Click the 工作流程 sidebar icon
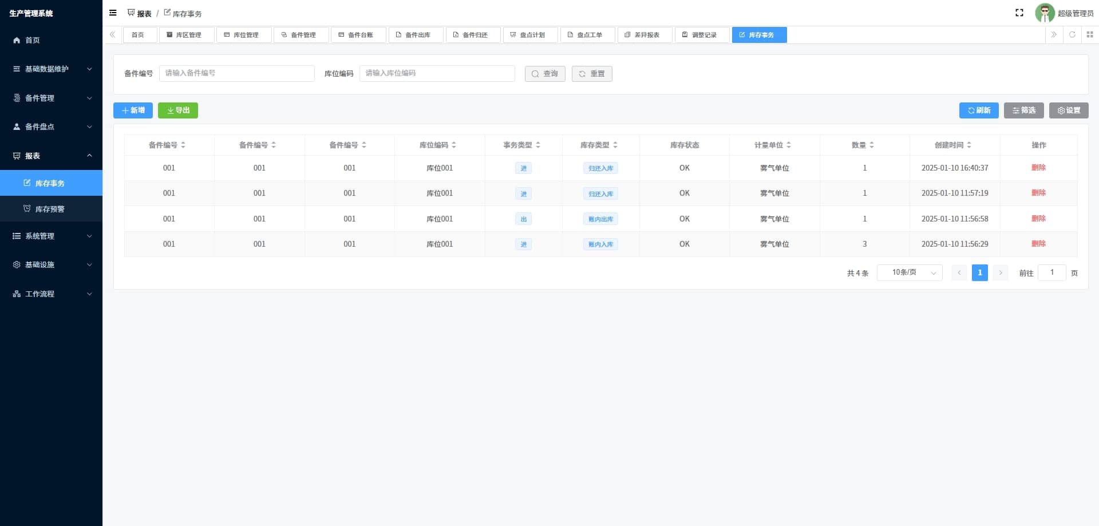 [17, 294]
